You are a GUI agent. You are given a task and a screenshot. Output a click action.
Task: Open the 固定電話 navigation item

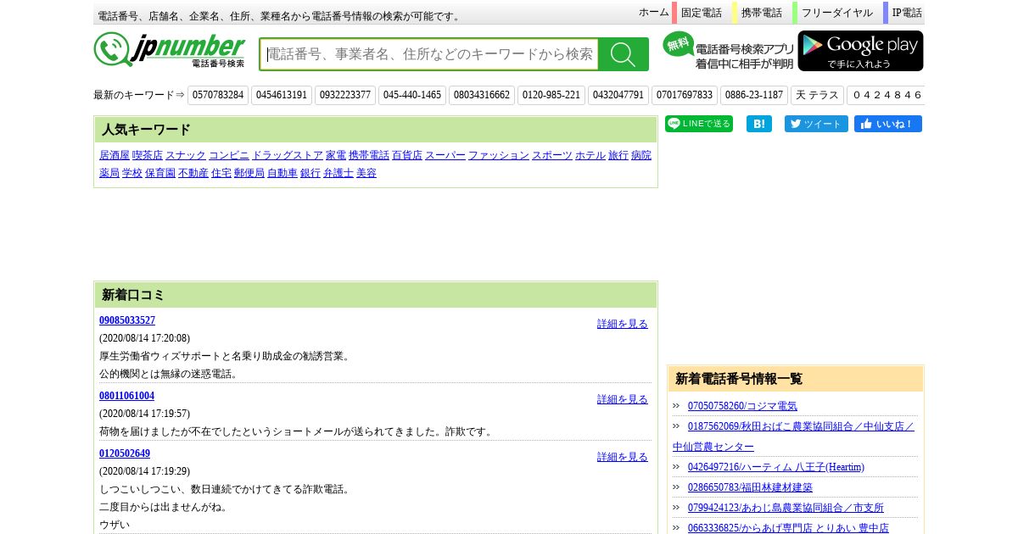(x=702, y=13)
